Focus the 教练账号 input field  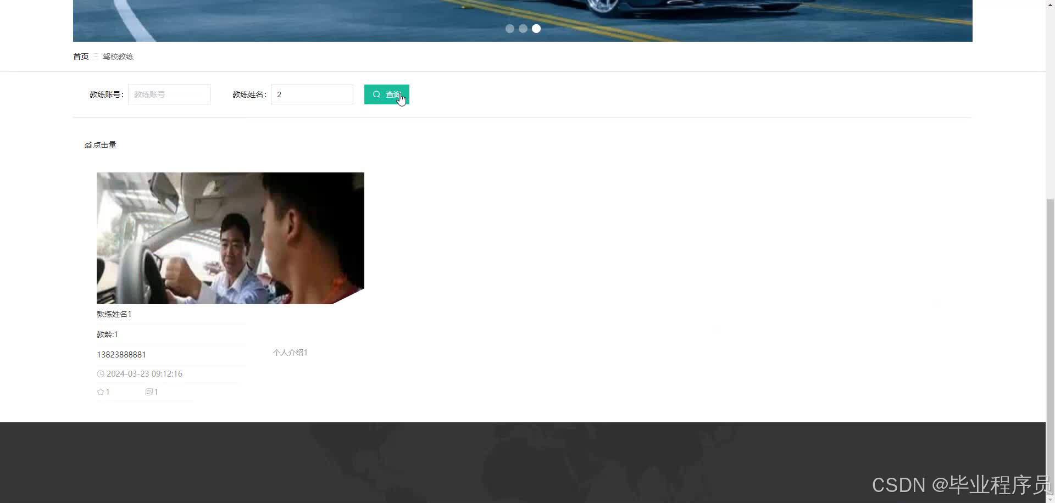[169, 94]
